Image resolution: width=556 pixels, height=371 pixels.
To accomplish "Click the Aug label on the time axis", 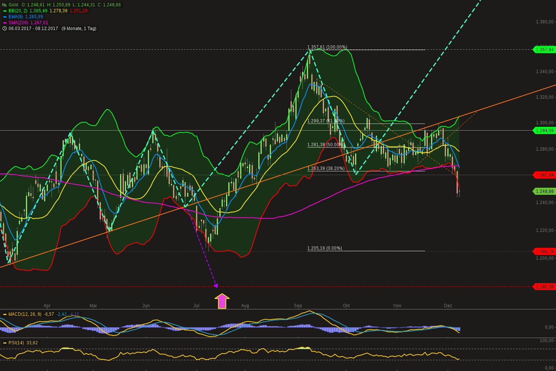I will tap(245, 306).
